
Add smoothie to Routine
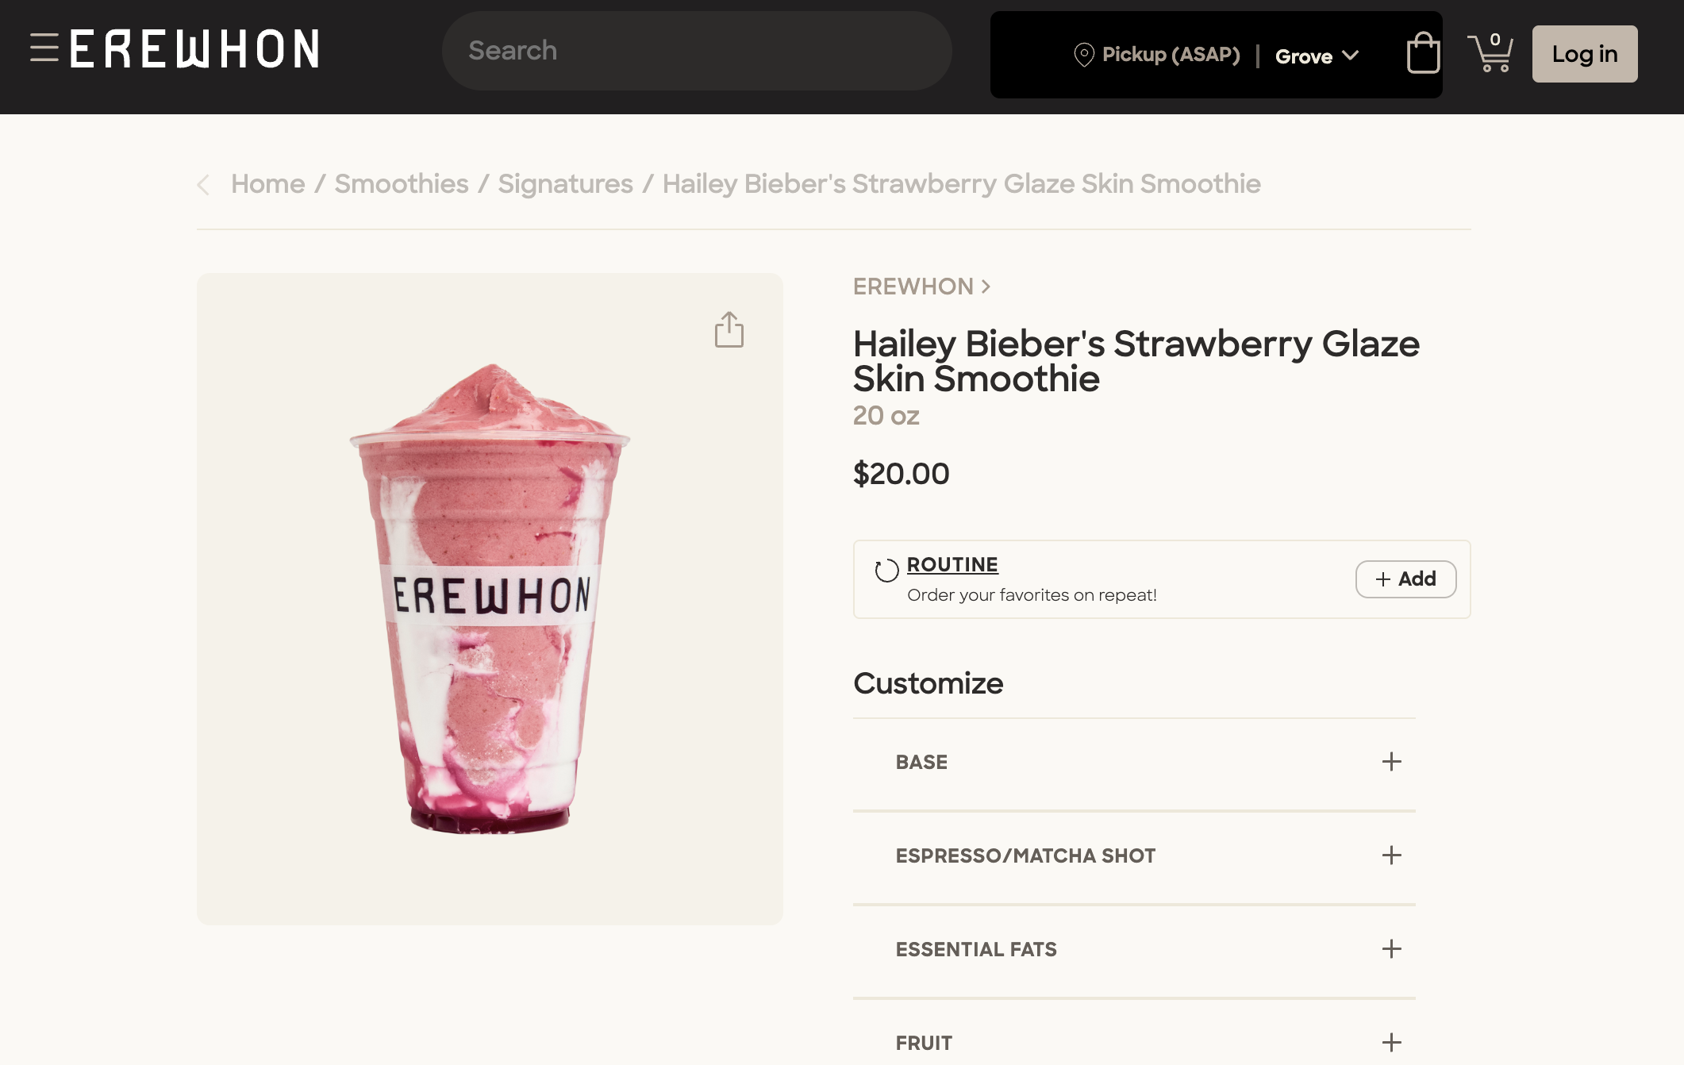[1405, 579]
